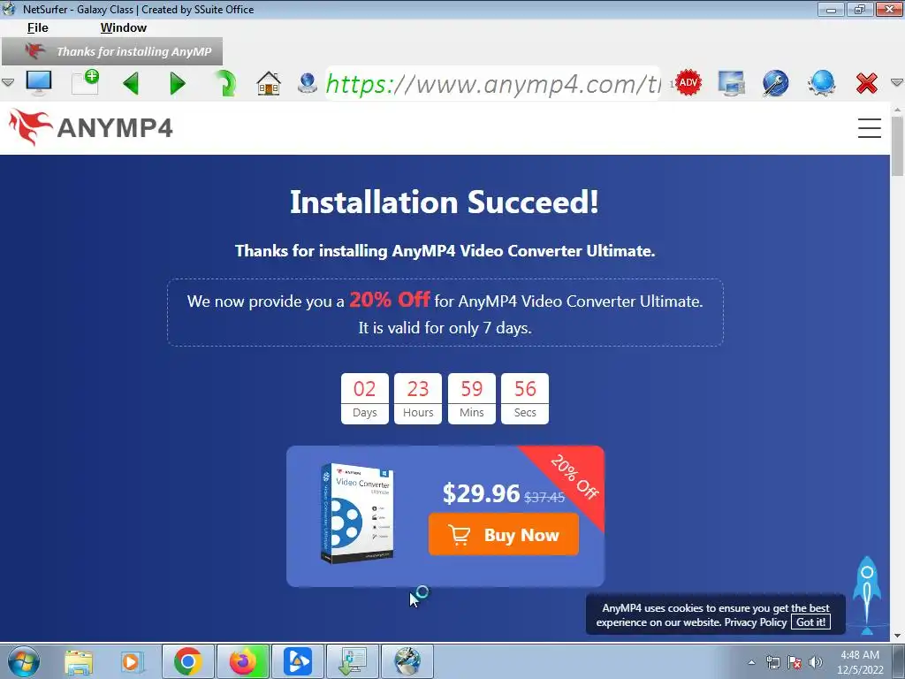905x679 pixels.
Task: Open Action Center flag tray icon
Action: pos(795,662)
